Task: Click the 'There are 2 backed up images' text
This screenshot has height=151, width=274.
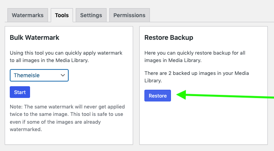Action: [197, 77]
